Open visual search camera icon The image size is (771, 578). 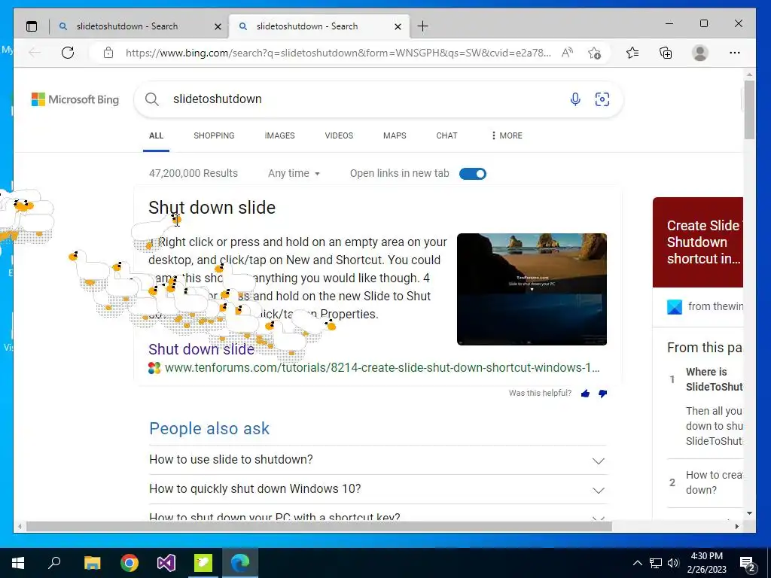(x=602, y=99)
